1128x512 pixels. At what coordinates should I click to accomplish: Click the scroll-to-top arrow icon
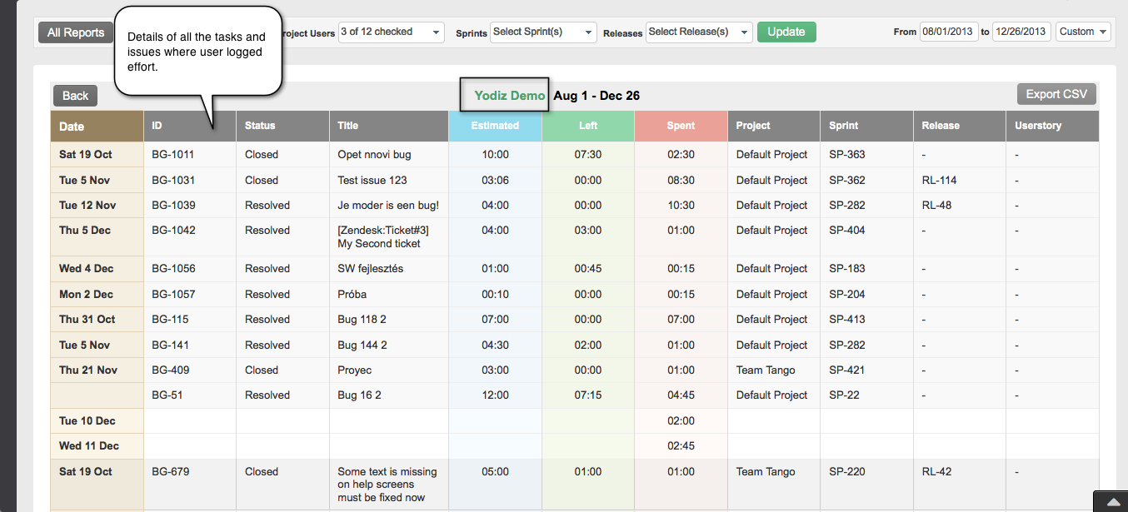[x=1111, y=501]
